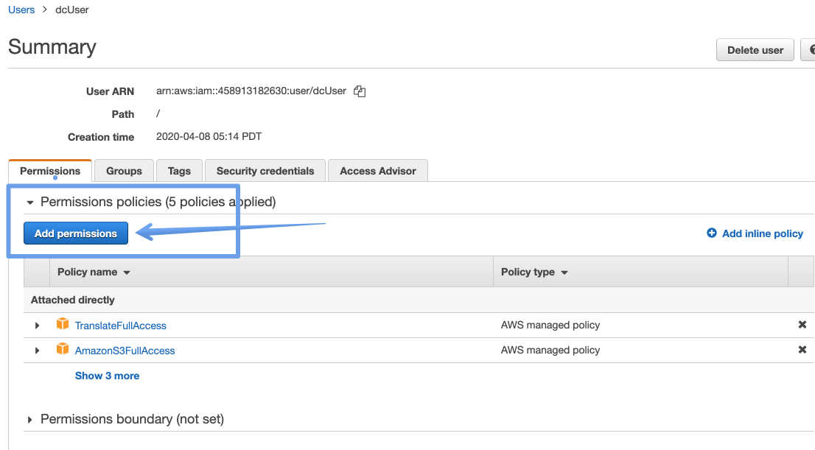Open the Add inline policy link
Viewport: 815px width, 450px height.
click(762, 233)
